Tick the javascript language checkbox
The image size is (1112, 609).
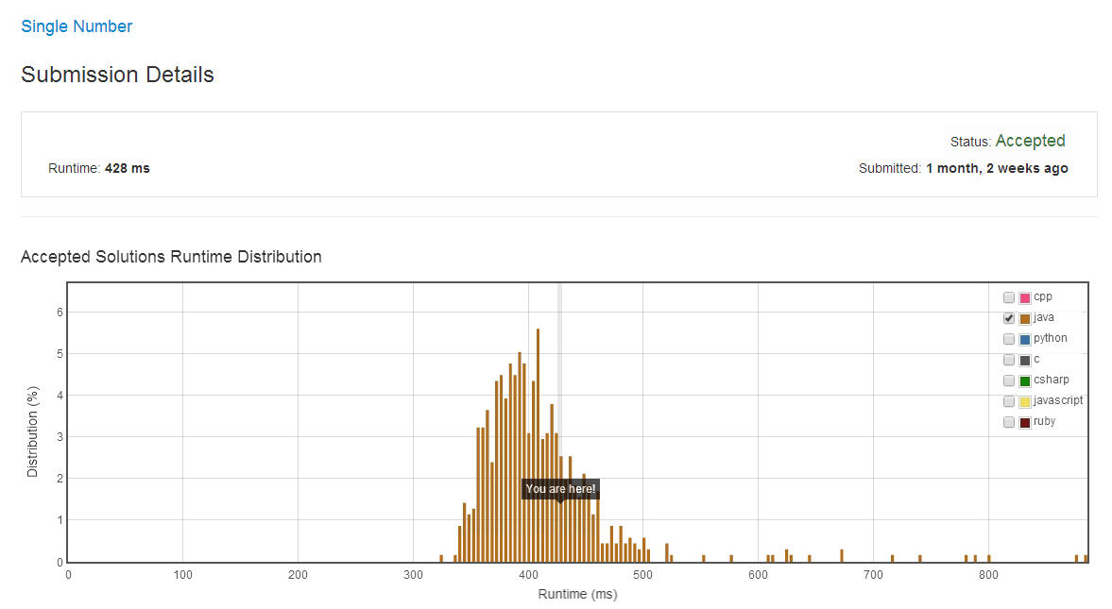click(1008, 401)
